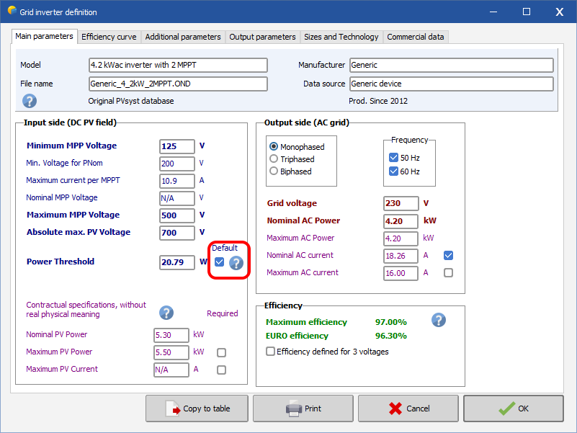Click Min. Voltage for PNom field
This screenshot has width=577, height=433.
point(177,164)
